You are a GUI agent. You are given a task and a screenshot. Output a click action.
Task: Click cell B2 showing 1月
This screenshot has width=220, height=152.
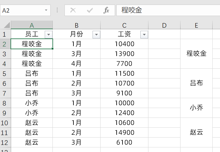77,44
